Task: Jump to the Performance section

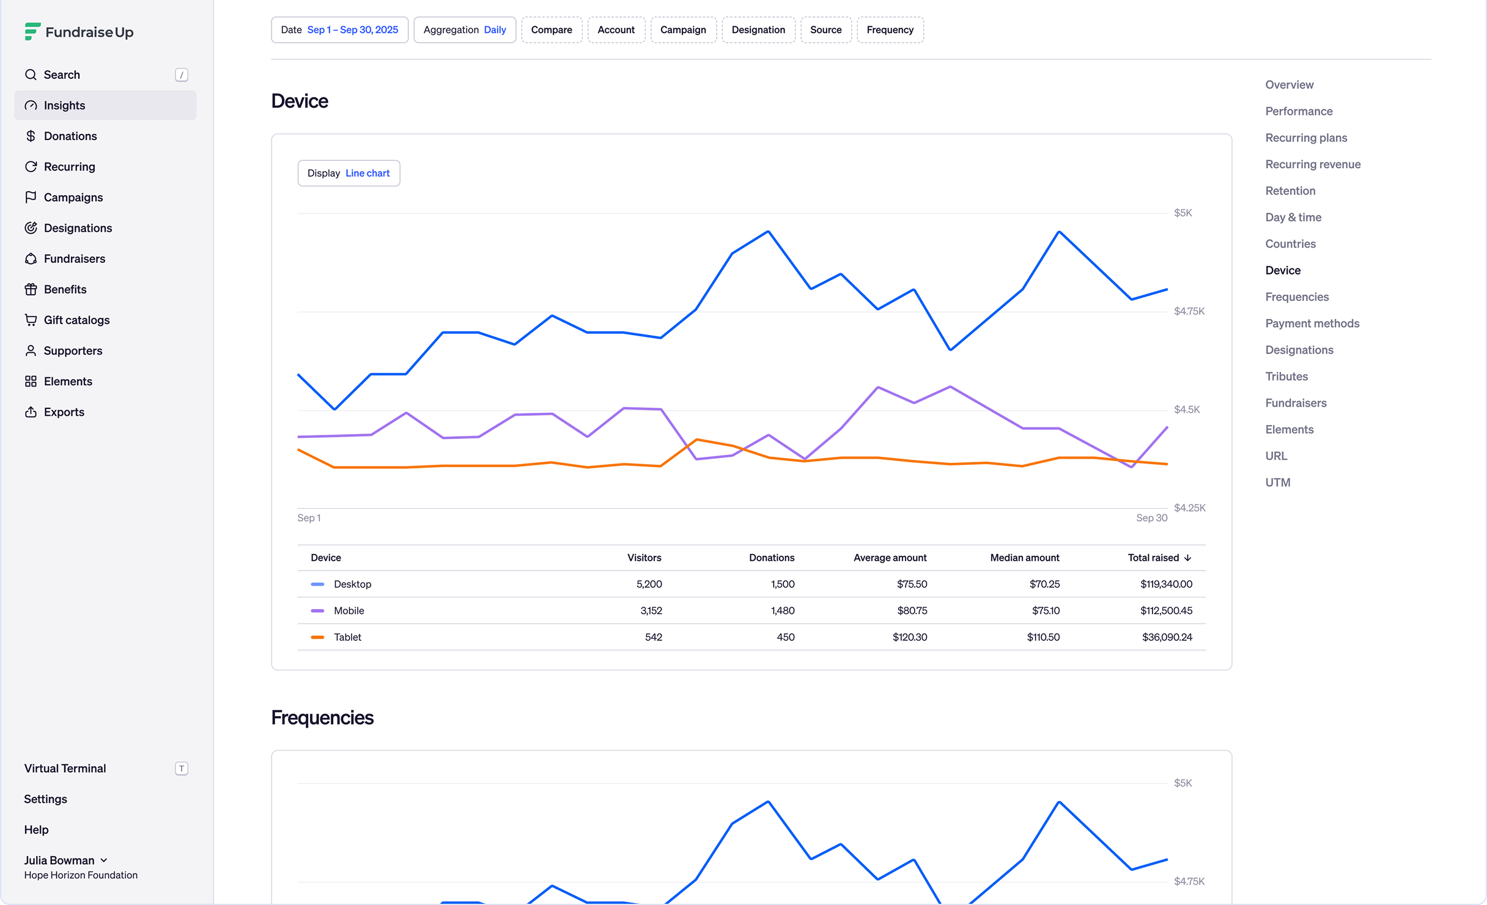Action: click(1299, 111)
